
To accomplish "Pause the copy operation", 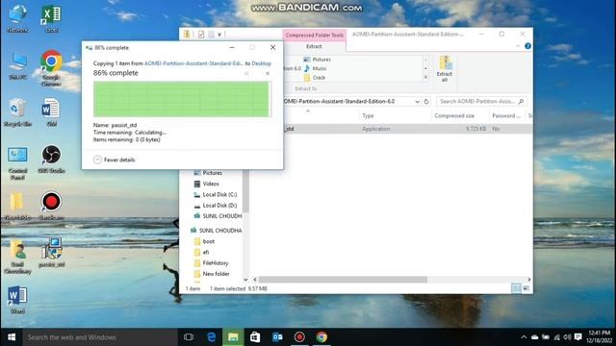I will pos(246,73).
